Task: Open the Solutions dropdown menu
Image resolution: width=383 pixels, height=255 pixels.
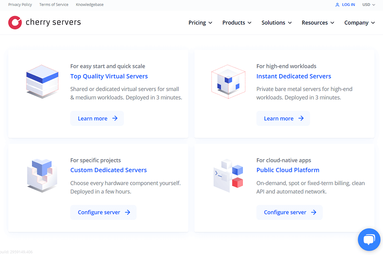Action: (x=276, y=23)
